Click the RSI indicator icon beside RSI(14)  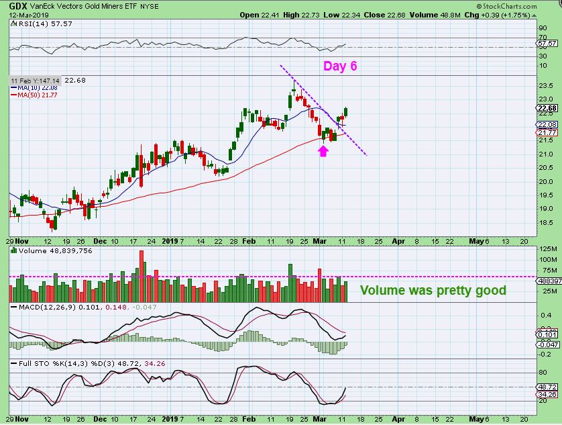(x=13, y=23)
